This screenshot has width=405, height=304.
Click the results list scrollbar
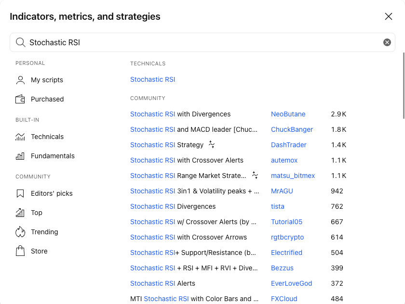coord(404,86)
